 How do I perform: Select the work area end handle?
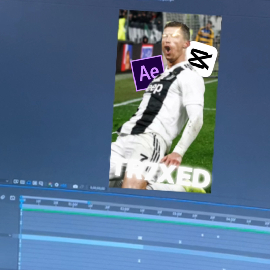click(89, 203)
